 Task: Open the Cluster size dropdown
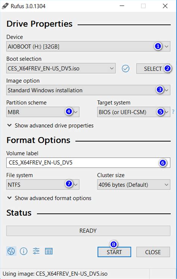click(134, 185)
